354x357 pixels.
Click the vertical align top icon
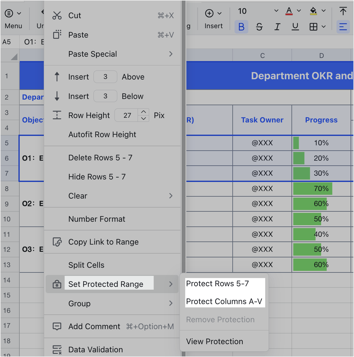343,11
